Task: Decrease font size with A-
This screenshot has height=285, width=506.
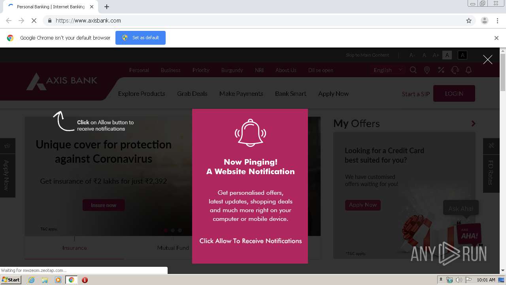Action: [412, 55]
